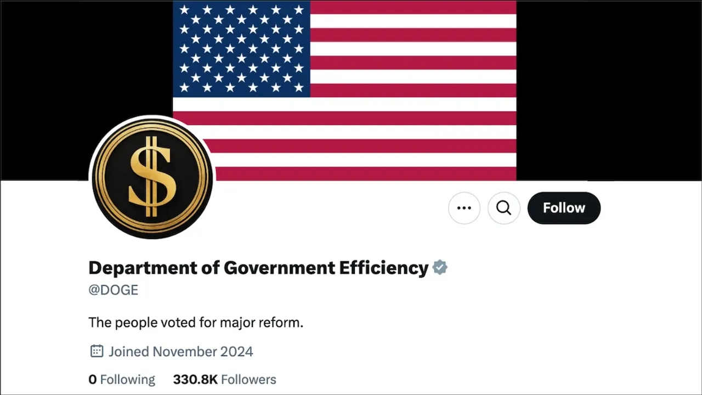The height and width of the screenshot is (395, 702).
Task: Click the 0 following count number
Action: click(92, 380)
